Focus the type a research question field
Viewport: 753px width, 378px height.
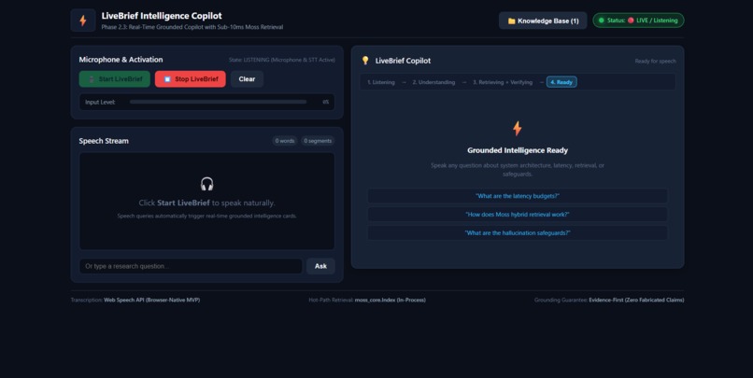tap(191, 266)
